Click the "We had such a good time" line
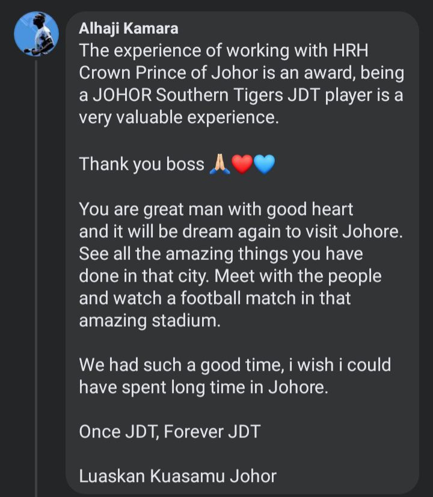Viewport: 433px width, 497px height. coord(235,365)
